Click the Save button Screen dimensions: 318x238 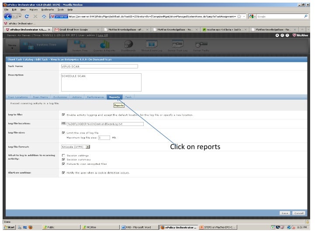coord(284,213)
